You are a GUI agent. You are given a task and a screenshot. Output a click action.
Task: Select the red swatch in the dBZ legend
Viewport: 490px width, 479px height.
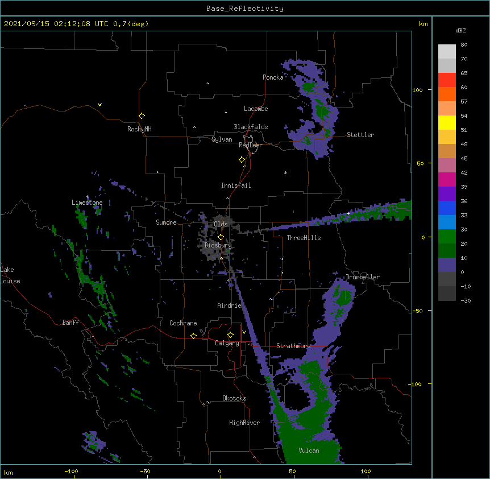click(x=447, y=80)
